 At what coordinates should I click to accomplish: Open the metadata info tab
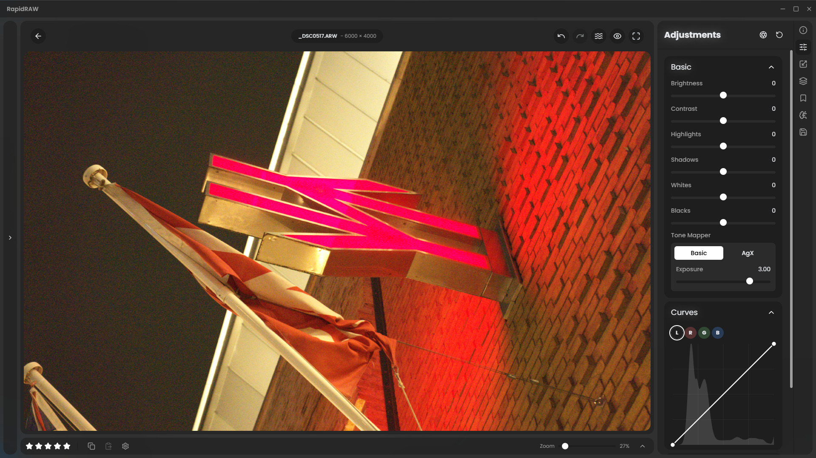click(x=803, y=30)
